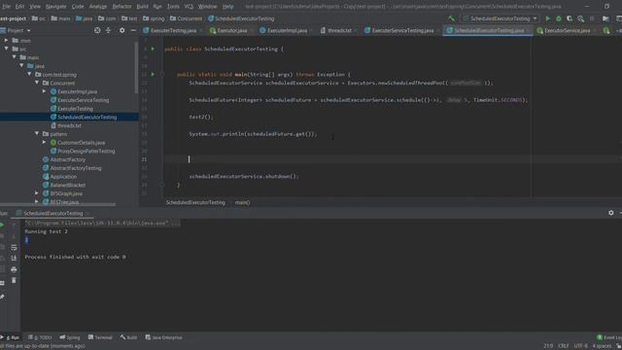Click run gutter arrow beside class ScheduledExecutorTesting
622x350 pixels.
(x=153, y=49)
